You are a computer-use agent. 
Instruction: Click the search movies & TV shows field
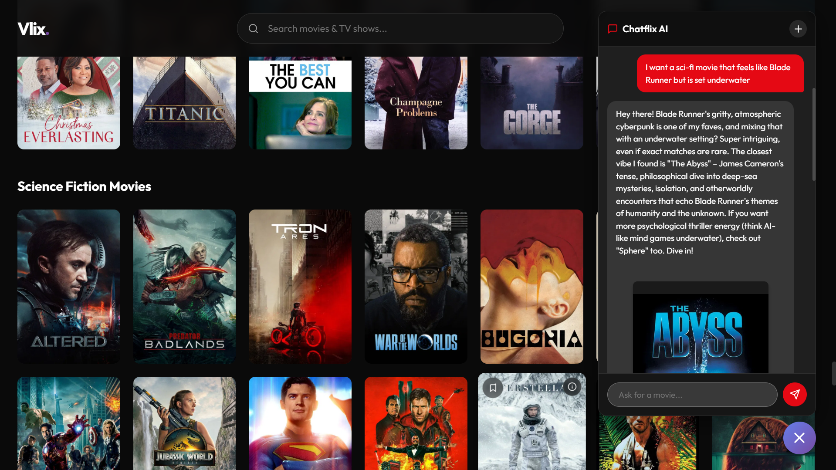click(x=400, y=28)
